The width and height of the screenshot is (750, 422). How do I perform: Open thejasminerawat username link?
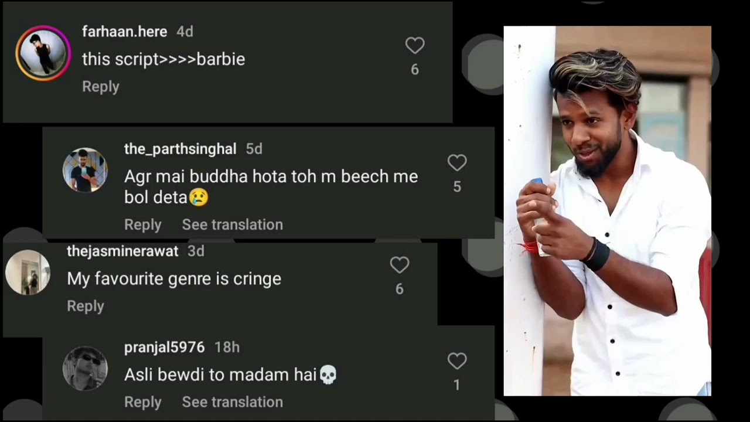tap(122, 251)
